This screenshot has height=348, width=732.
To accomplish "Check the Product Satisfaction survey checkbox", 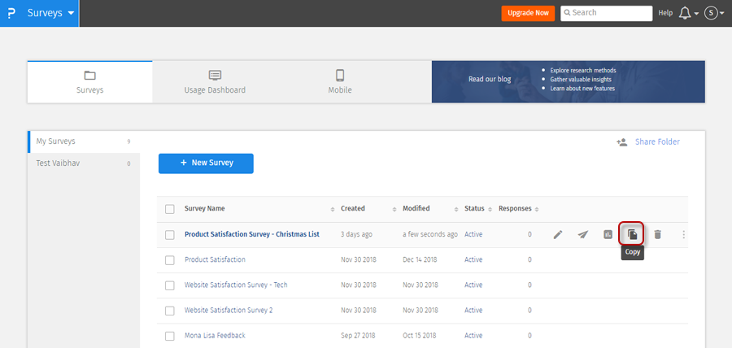I will point(170,260).
